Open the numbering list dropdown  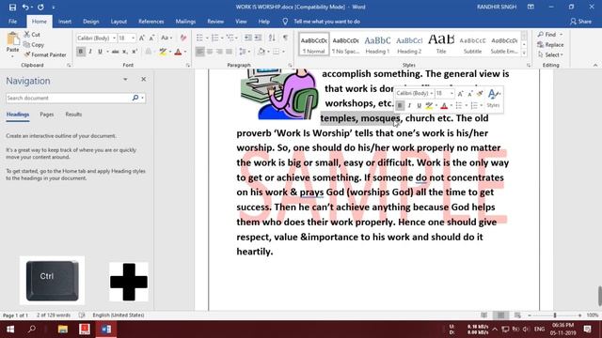222,38
